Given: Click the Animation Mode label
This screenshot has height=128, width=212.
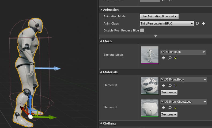Looking at the screenshot, I should coord(115,16).
